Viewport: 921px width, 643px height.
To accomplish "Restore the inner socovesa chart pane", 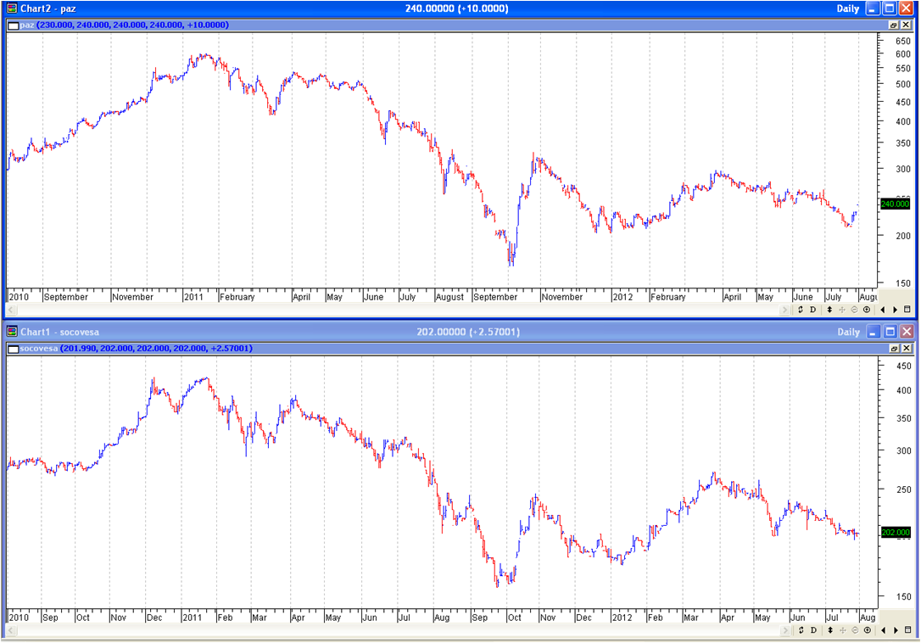I will click(893, 349).
